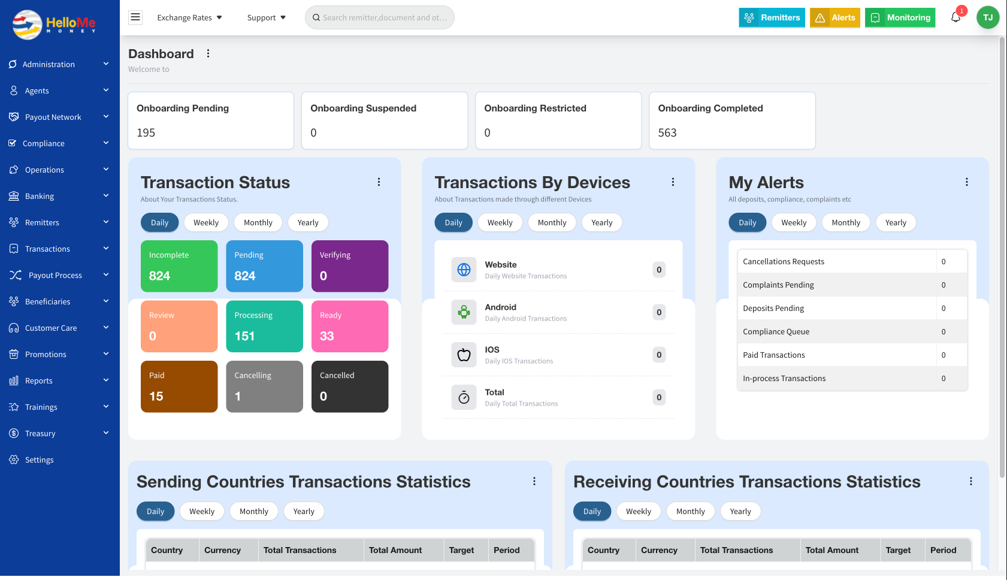This screenshot has width=1007, height=580.
Task: Click the Payout Network icon
Action: [13, 117]
